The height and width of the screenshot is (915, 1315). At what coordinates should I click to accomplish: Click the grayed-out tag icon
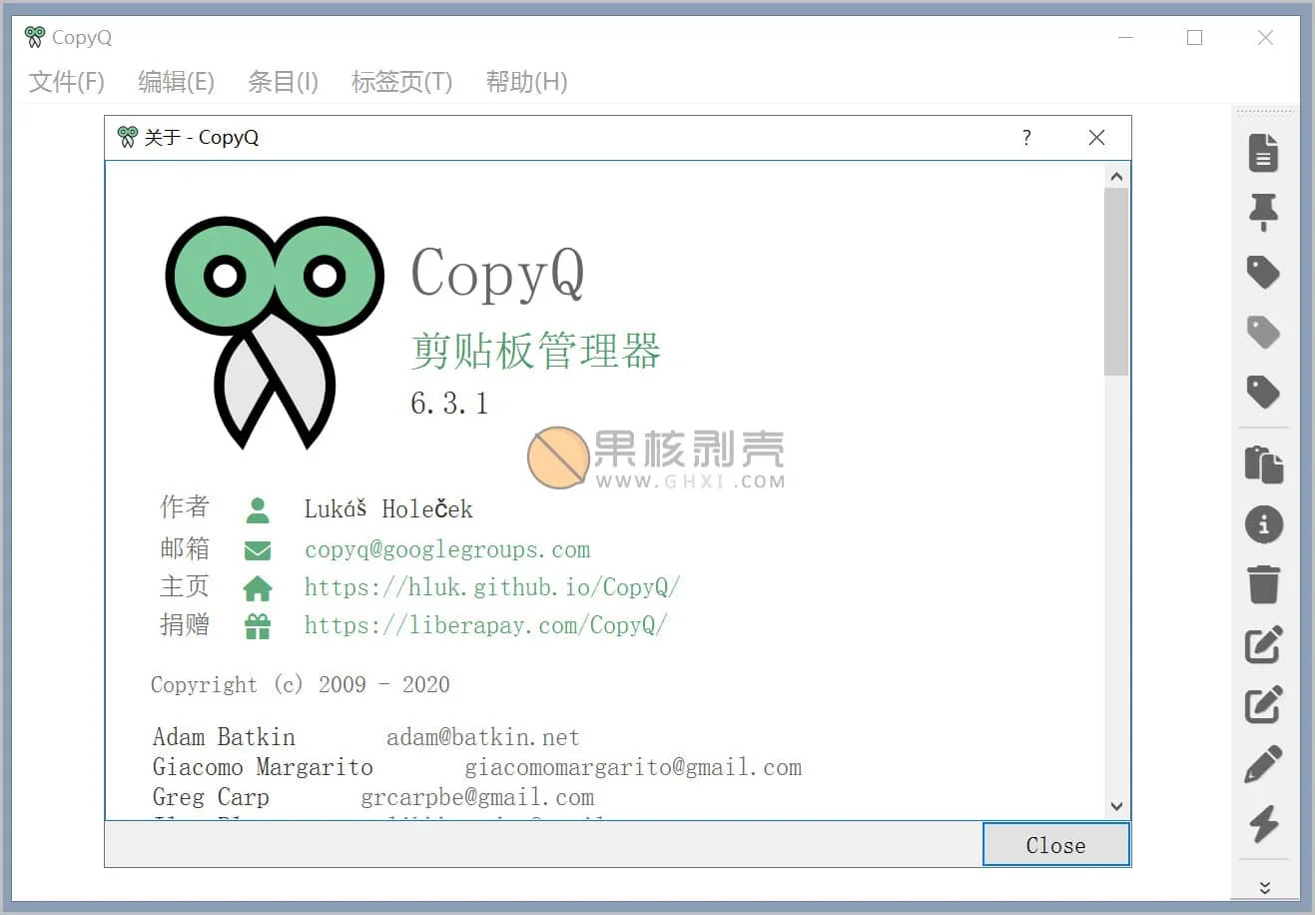(x=1263, y=332)
